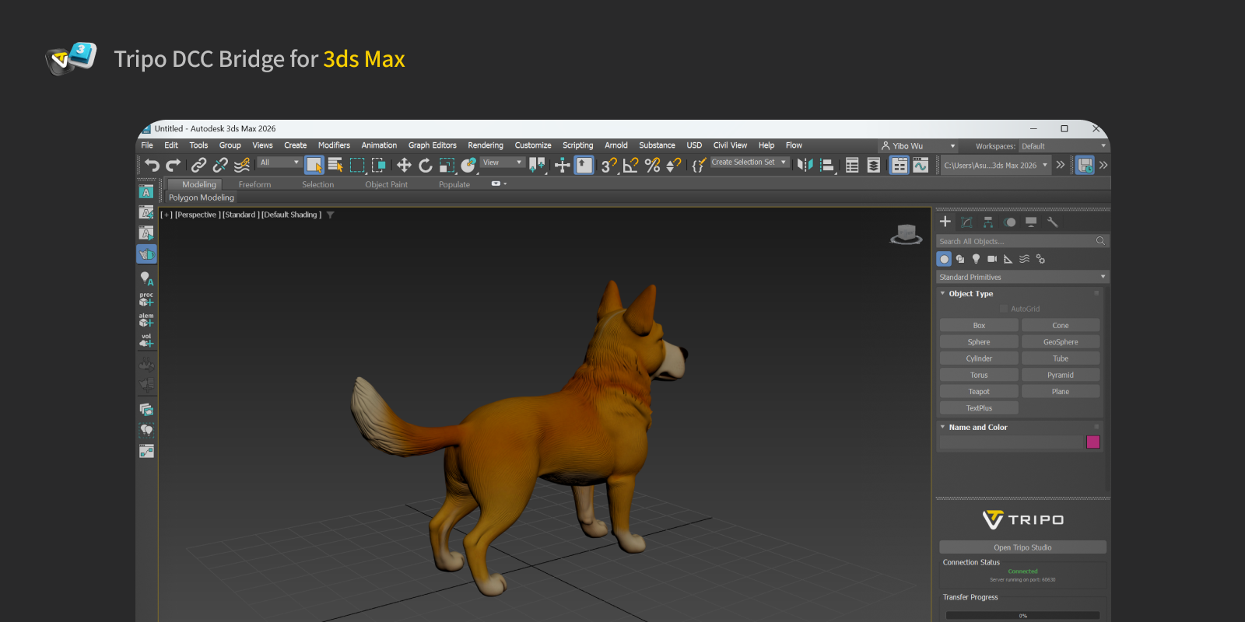Screen dimensions: 1245x622
Task: Click the magenta object color swatch
Action: pyautogui.click(x=1092, y=442)
